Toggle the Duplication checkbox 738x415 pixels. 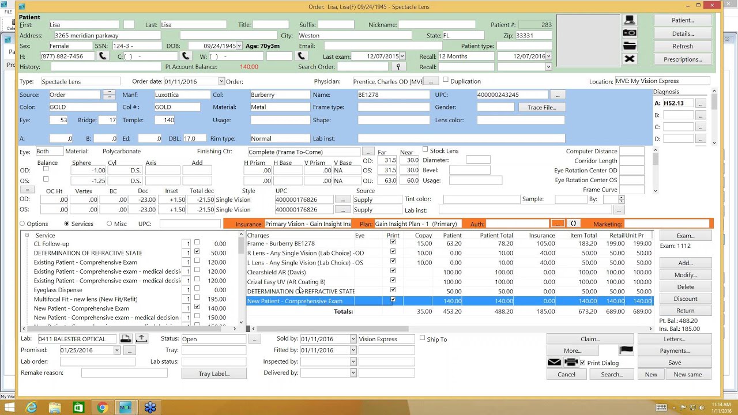446,80
